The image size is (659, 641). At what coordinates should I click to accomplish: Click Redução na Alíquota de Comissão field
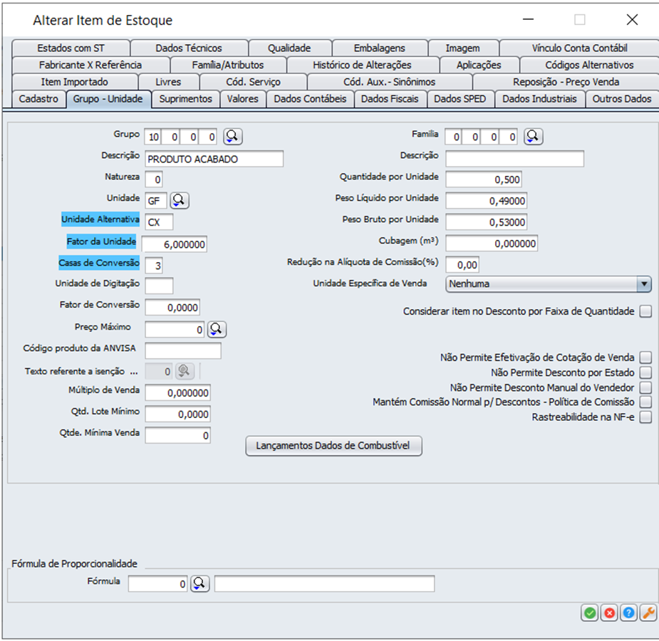point(462,265)
